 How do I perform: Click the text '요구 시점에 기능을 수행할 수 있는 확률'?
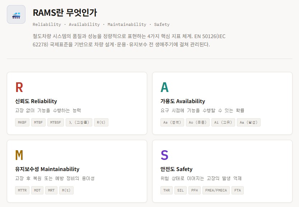pos(202,110)
